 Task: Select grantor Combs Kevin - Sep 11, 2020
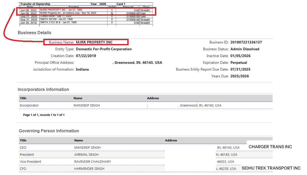pos(56,16)
